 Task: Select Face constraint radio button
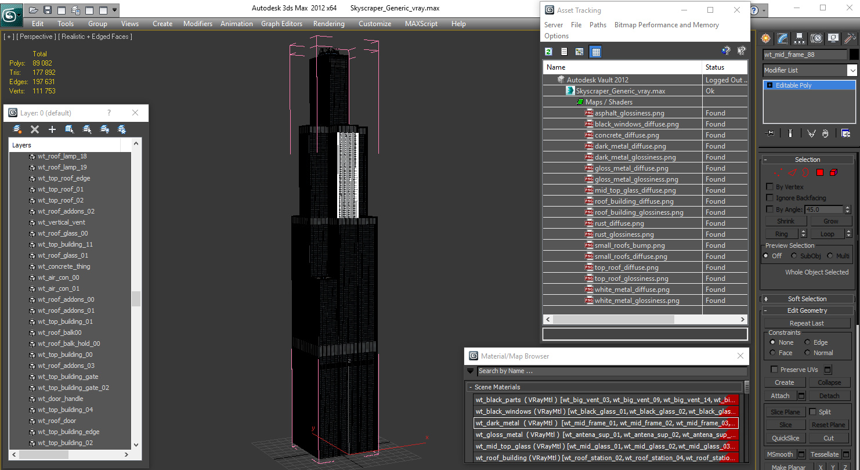click(772, 353)
